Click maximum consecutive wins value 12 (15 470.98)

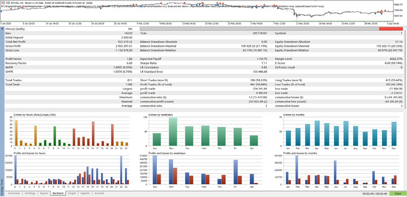coord(258,97)
